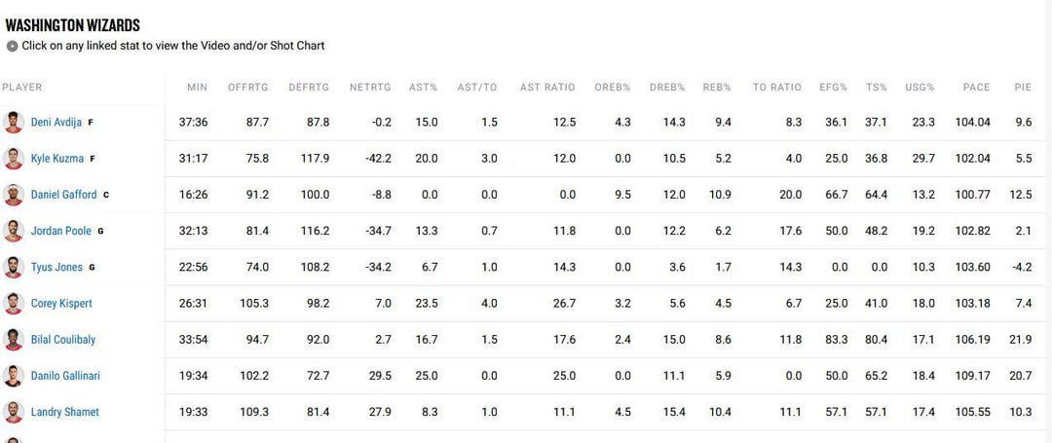Sort by the PIE column header
Screen dimensions: 1052x443
point(1023,88)
